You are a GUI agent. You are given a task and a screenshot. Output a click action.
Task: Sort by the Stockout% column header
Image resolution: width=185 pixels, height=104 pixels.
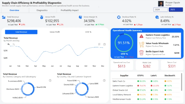170,75
